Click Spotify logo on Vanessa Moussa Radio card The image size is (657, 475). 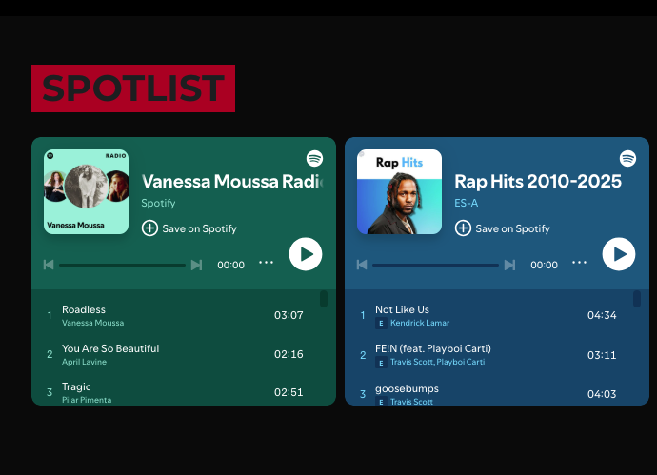tap(314, 159)
